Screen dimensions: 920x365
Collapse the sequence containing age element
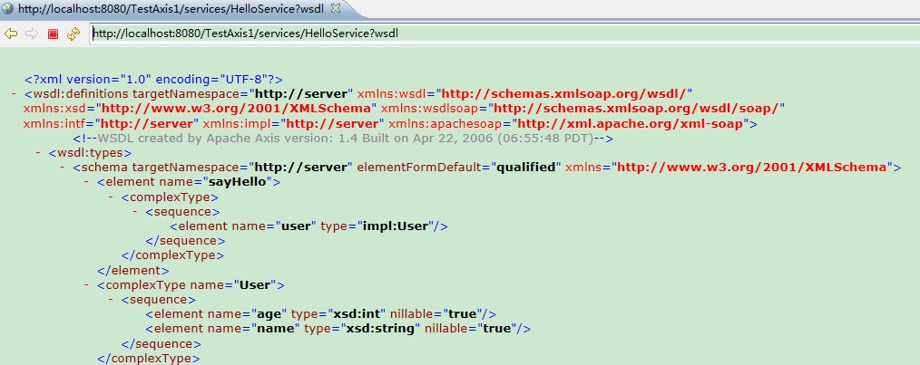[x=111, y=300]
